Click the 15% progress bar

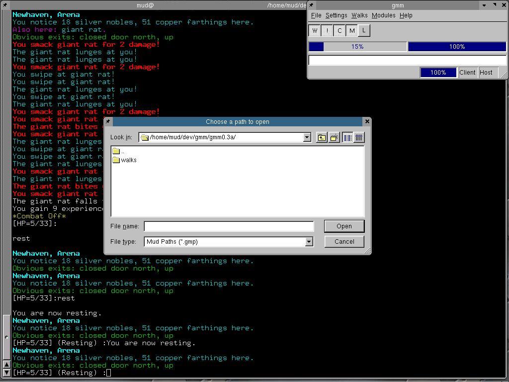point(357,47)
